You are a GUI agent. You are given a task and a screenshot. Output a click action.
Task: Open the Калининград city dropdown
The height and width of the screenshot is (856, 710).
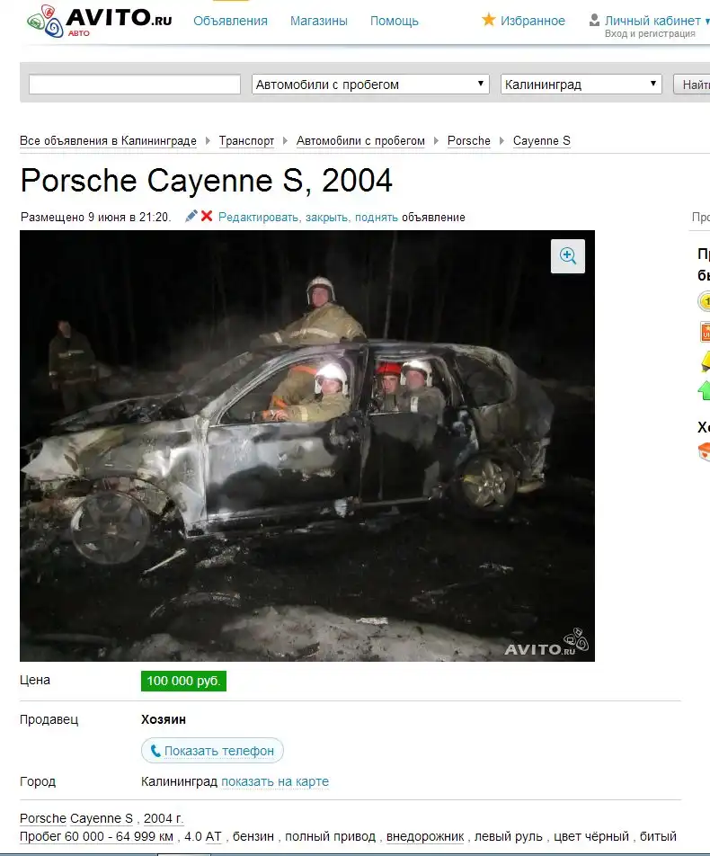[581, 85]
